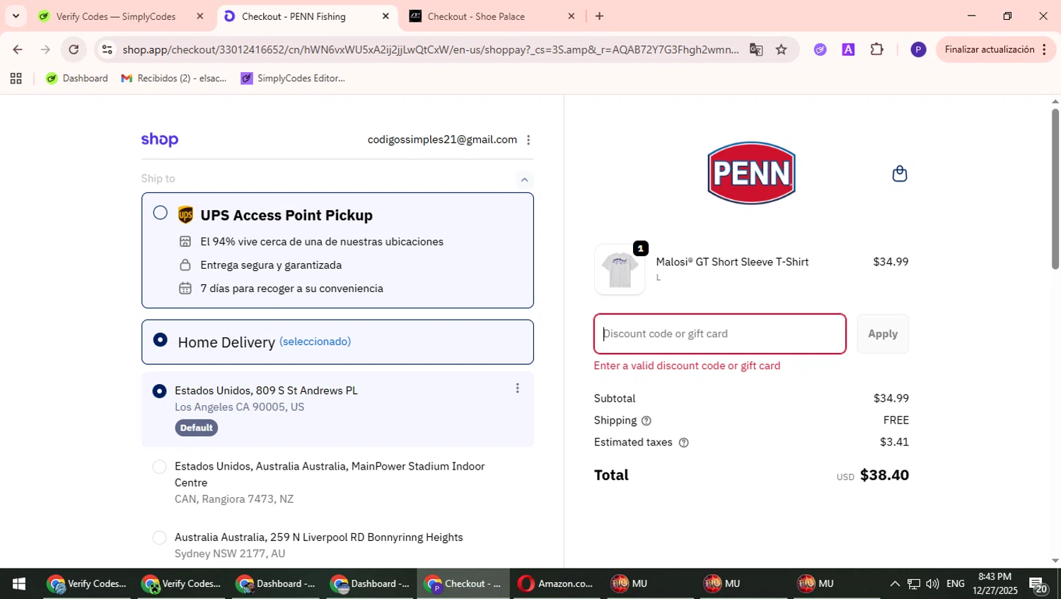Screen dimensions: 1061x599
Task: View site information icon in address bar
Action: pos(108,50)
